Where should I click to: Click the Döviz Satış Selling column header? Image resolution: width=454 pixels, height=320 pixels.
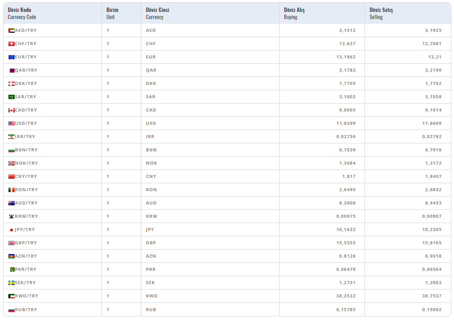click(381, 13)
